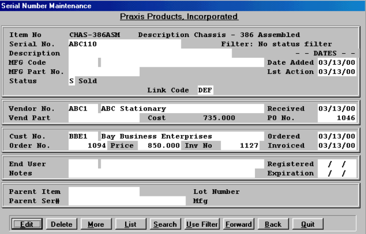The width and height of the screenshot is (366, 234).
Task: Activate the Use Filter button
Action: [x=202, y=224]
